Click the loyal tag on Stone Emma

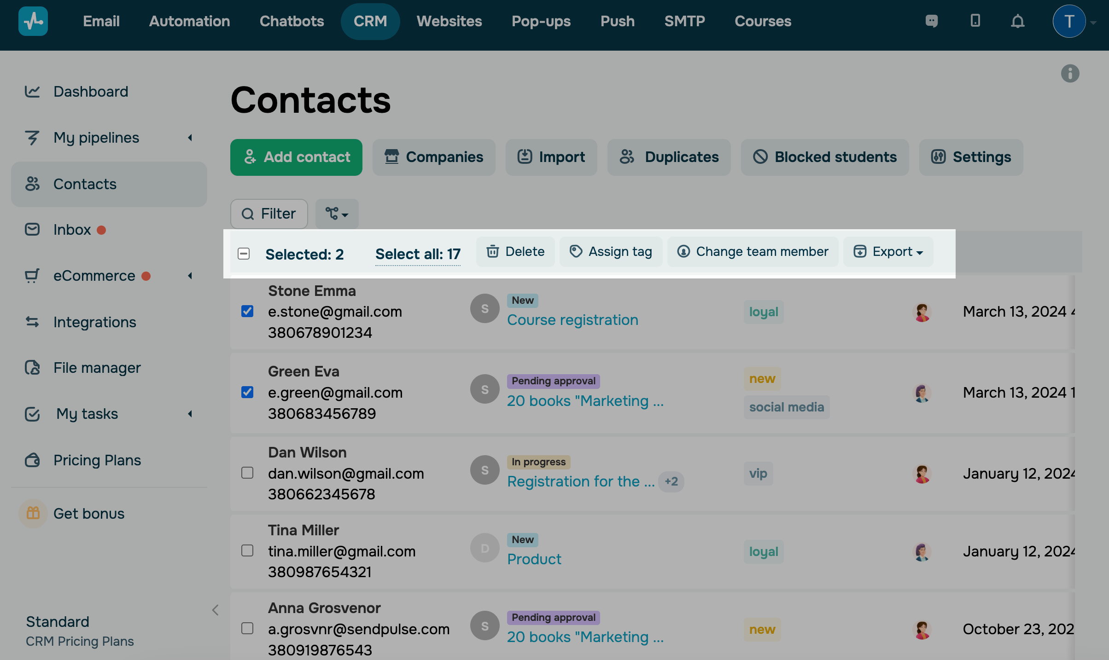coord(763,312)
